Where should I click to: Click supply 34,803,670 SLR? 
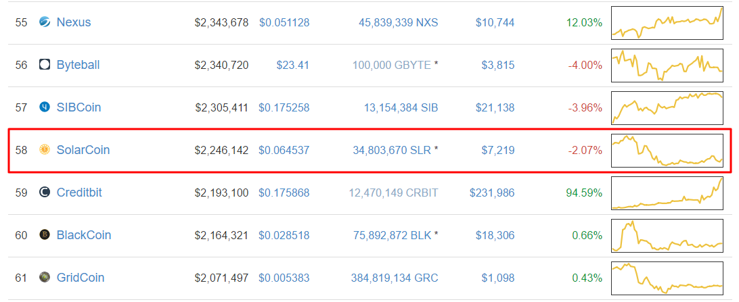(x=392, y=150)
